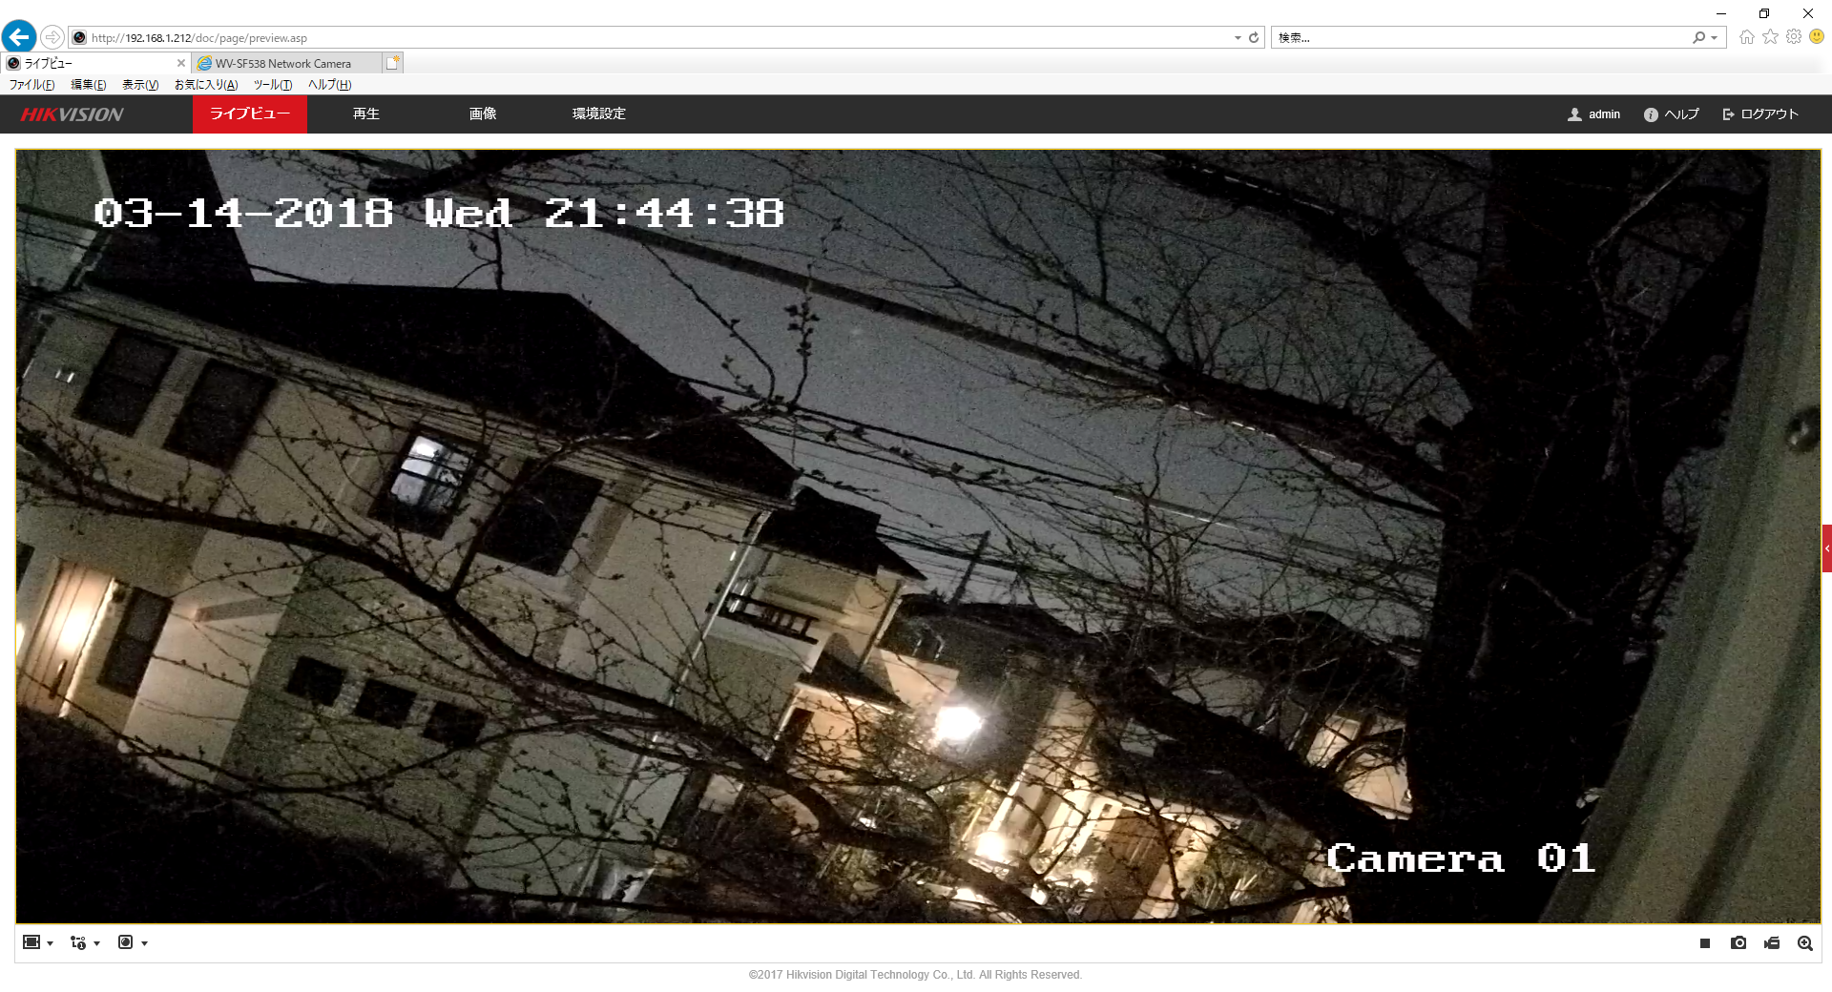
Task: Click the stream type icon
Action: tap(78, 942)
